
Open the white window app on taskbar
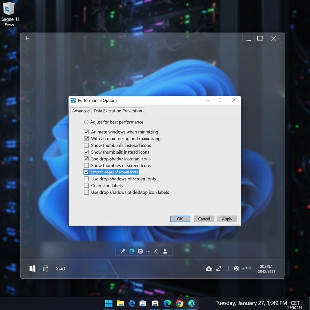point(143,303)
